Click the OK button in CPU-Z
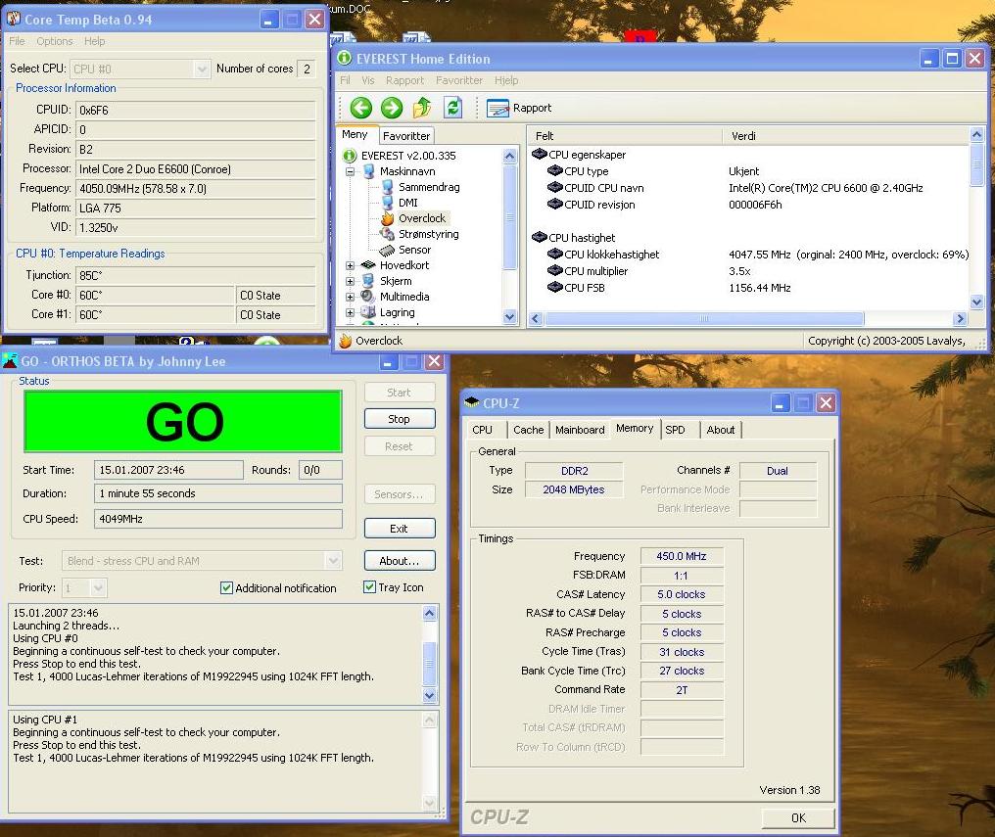The image size is (995, 837). click(x=798, y=818)
